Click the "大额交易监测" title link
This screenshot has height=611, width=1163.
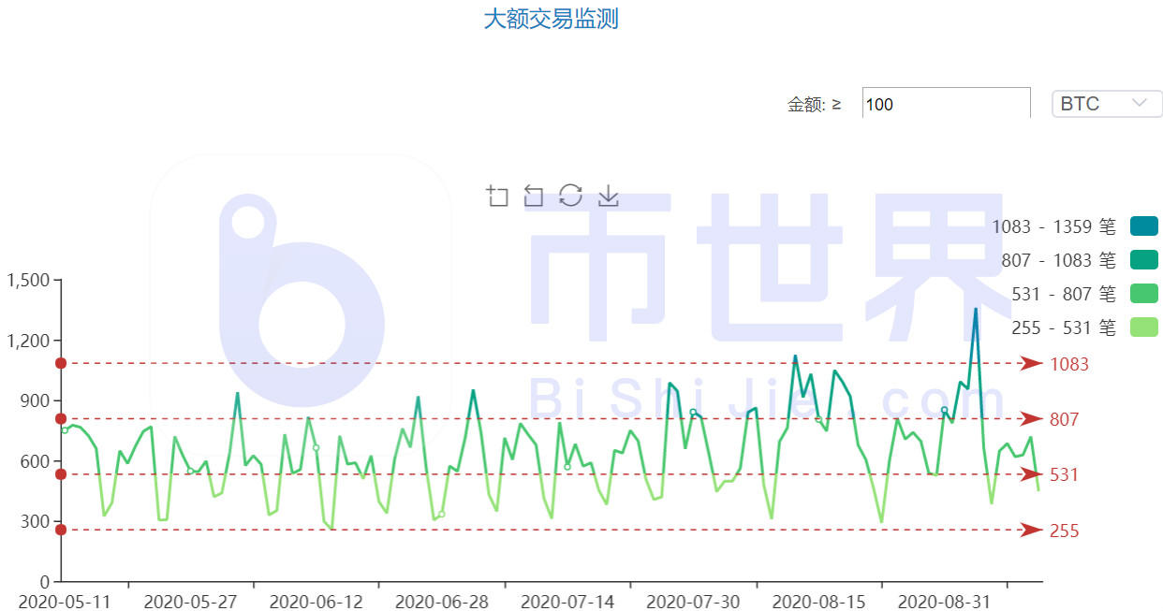(552, 19)
